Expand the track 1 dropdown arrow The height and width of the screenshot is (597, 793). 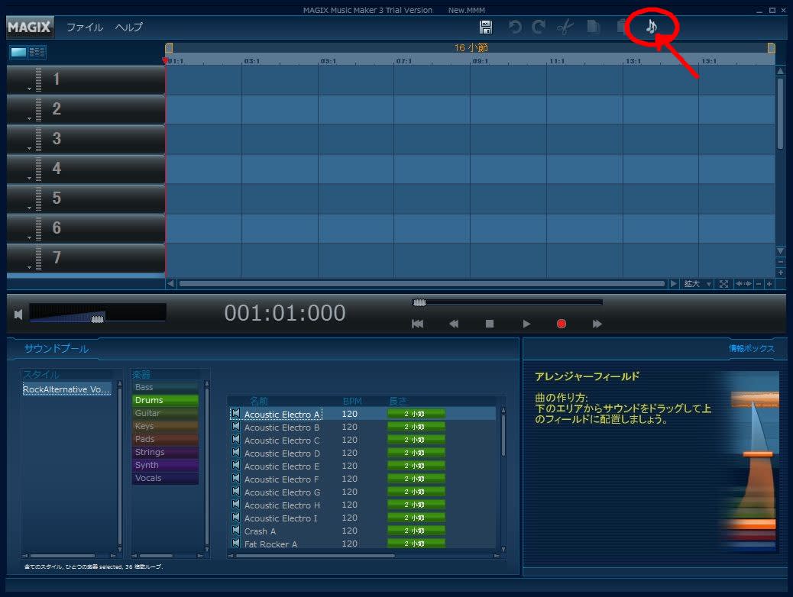click(29, 89)
